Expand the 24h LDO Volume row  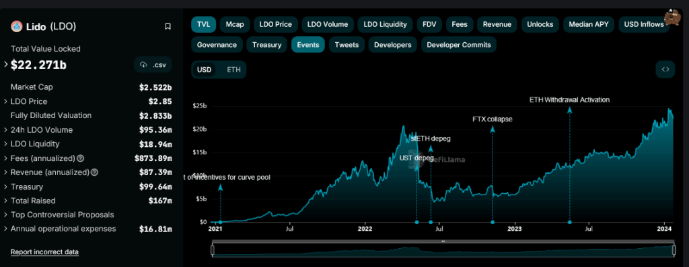coord(5,129)
